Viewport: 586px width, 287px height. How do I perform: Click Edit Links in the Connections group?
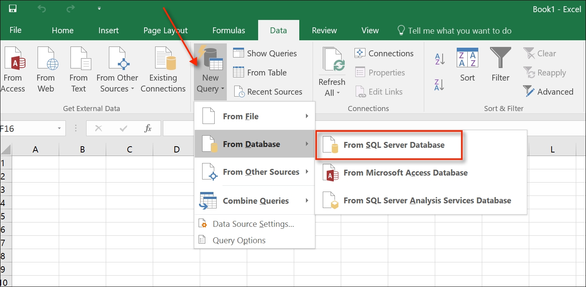click(379, 92)
